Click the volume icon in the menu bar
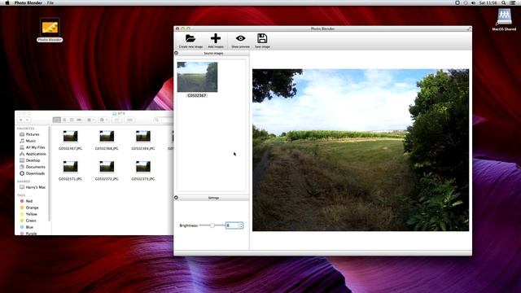 [473, 2]
